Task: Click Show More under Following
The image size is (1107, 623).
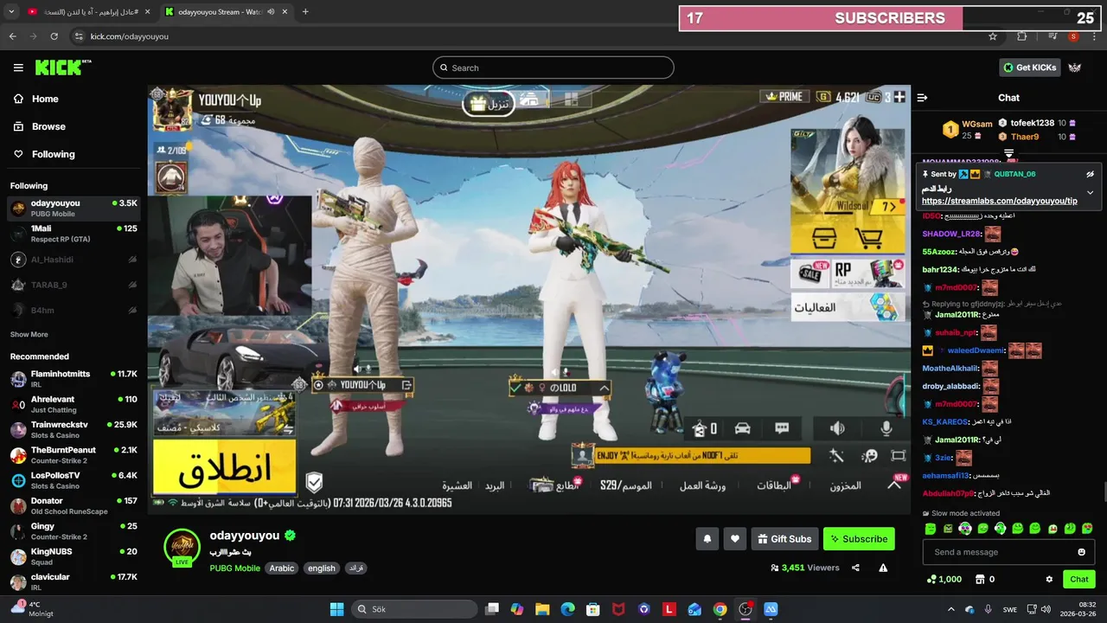Action: point(29,334)
